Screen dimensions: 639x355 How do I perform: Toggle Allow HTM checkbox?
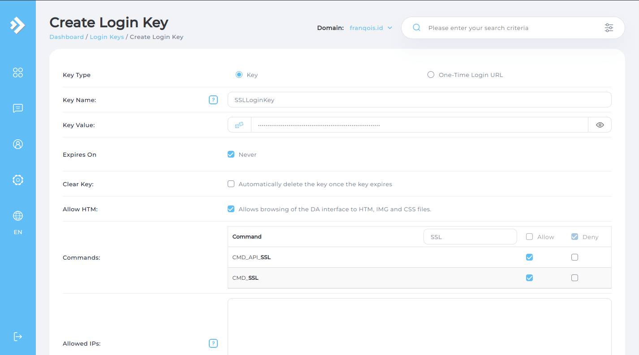231,209
